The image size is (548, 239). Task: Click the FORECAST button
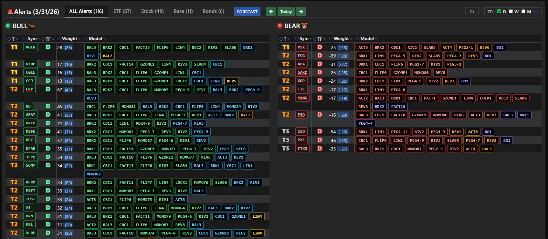point(247,12)
